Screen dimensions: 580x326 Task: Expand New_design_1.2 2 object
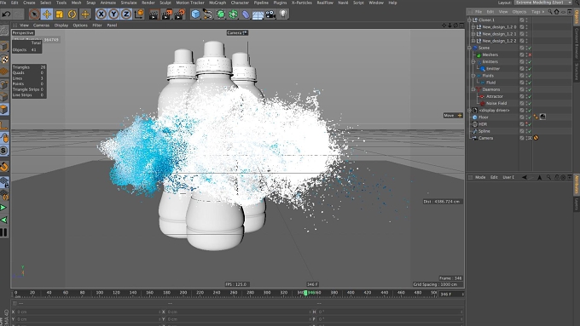tap(473, 41)
